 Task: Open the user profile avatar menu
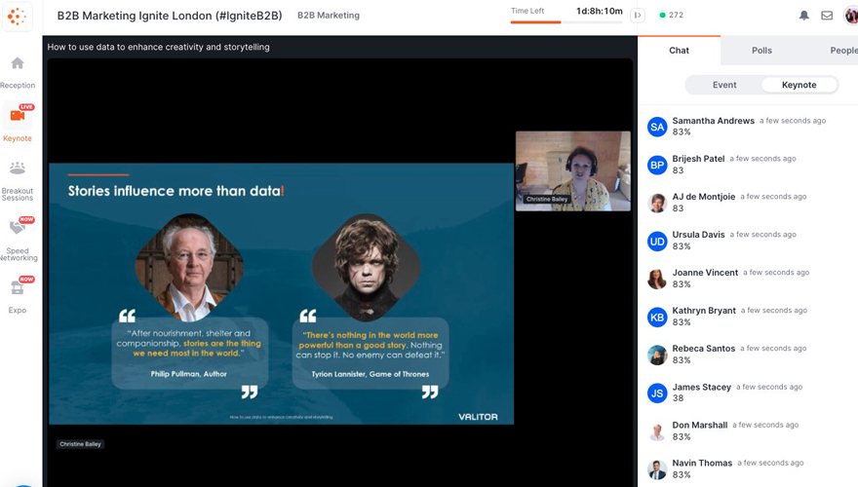click(850, 16)
